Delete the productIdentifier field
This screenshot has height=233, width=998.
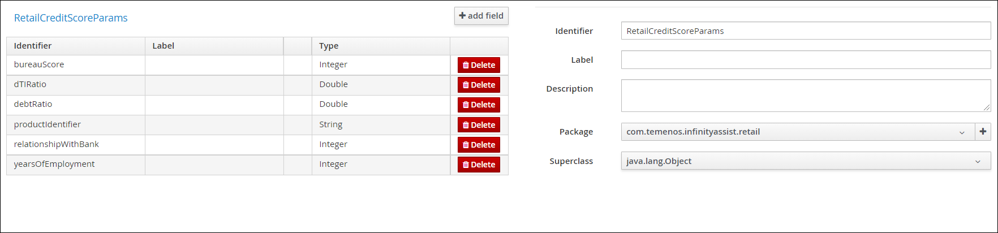(x=479, y=125)
